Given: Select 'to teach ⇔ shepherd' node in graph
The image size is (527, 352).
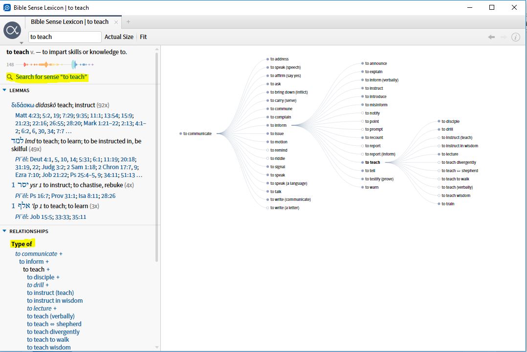Looking at the screenshot, I should [x=458, y=171].
